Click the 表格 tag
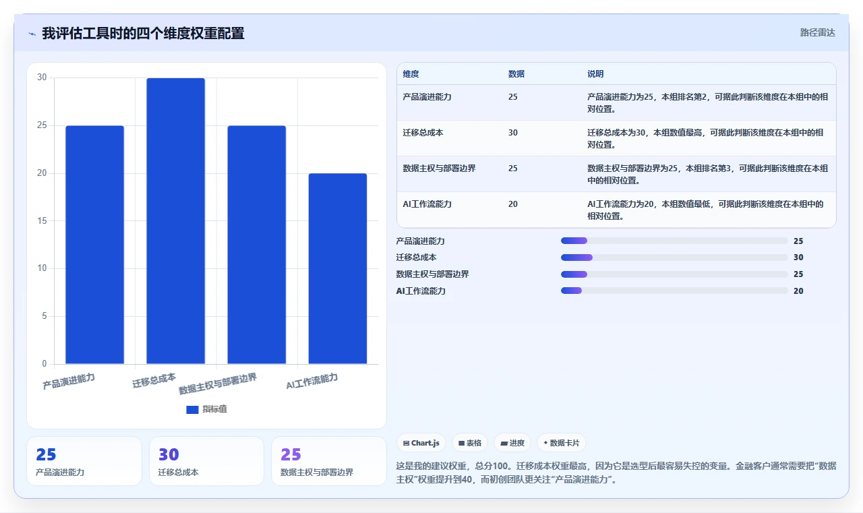The image size is (863, 513). 470,443
